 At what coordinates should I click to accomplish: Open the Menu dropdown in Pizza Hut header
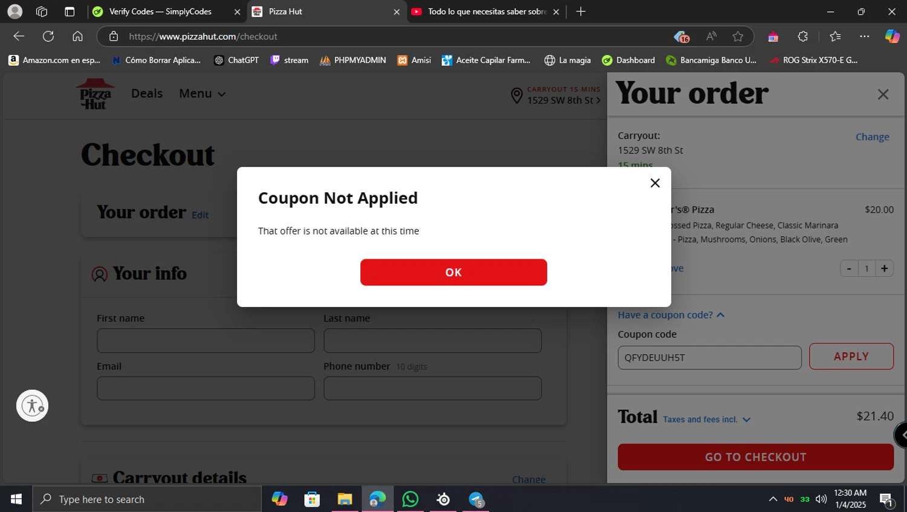[202, 94]
